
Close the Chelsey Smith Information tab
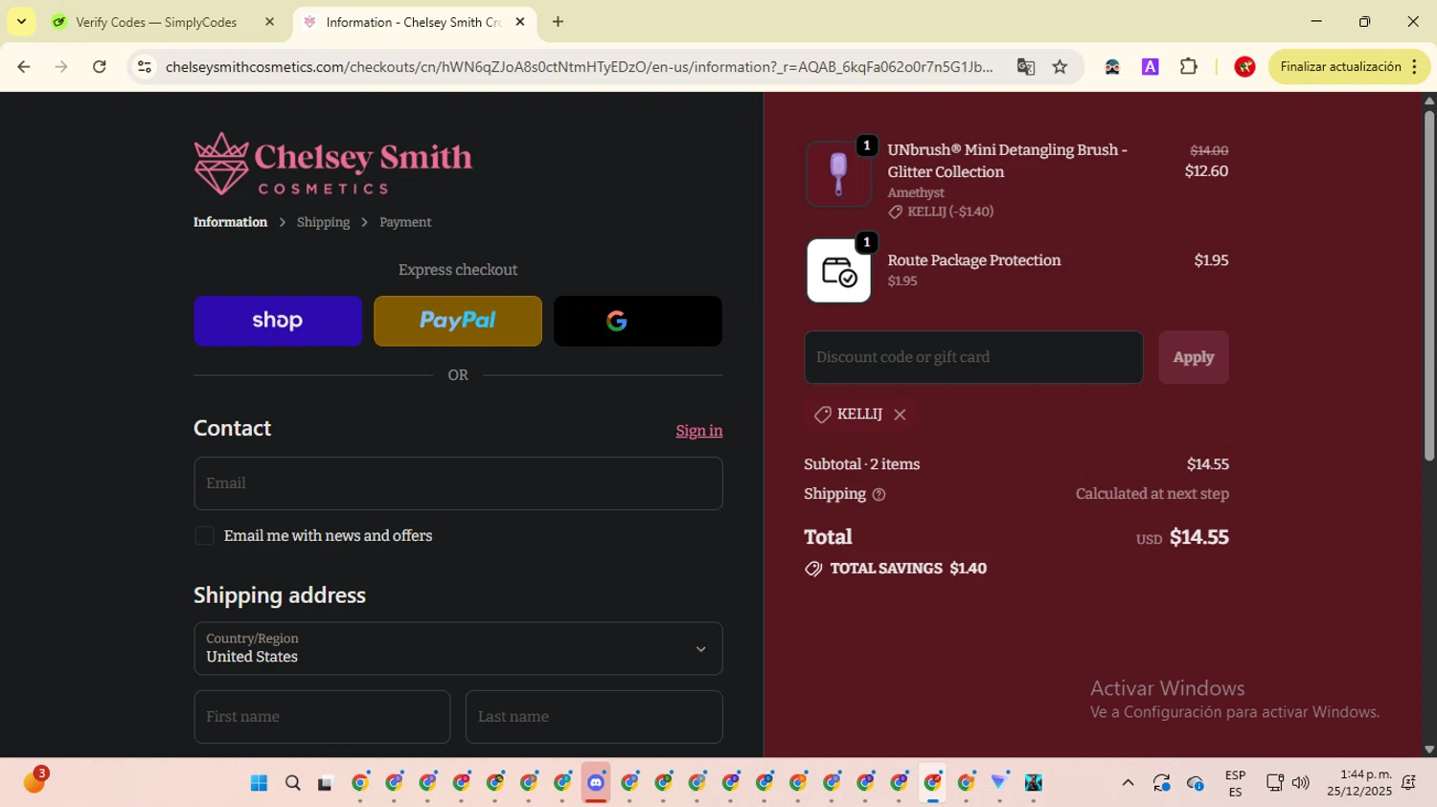[x=520, y=22]
